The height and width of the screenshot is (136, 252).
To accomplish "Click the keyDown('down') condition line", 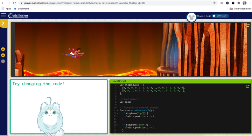I will pos(136,125).
